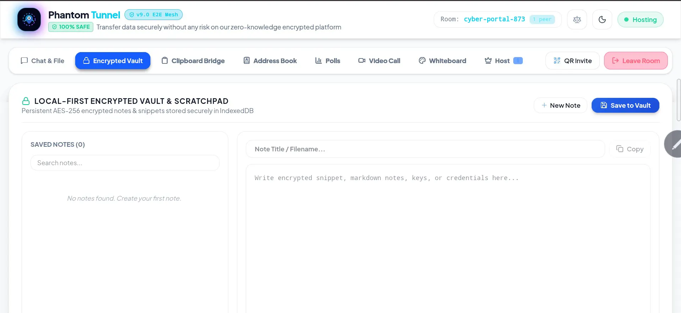
Task: Click the camera icon on Video Call
Action: pyautogui.click(x=362, y=61)
